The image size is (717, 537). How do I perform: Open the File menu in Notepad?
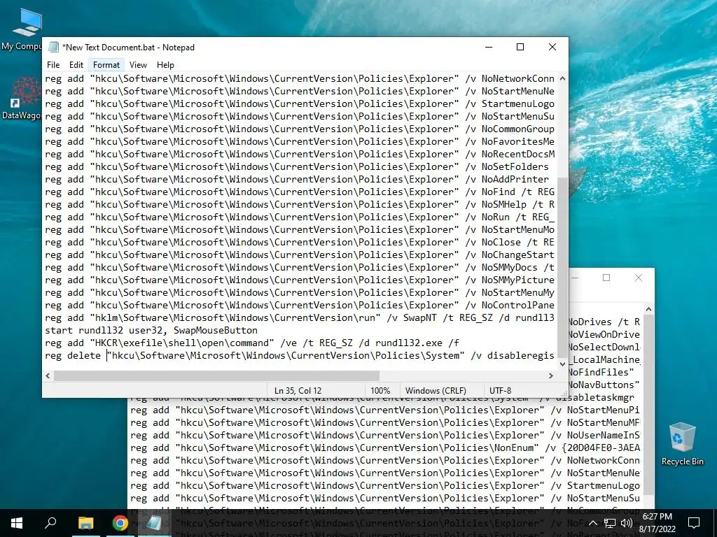click(x=53, y=65)
